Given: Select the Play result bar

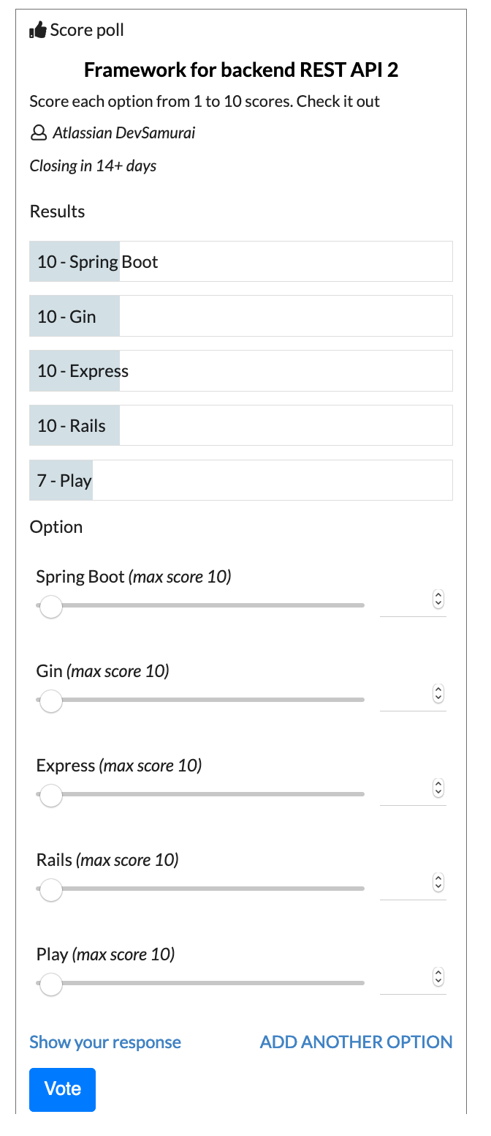Looking at the screenshot, I should pyautogui.click(x=241, y=481).
